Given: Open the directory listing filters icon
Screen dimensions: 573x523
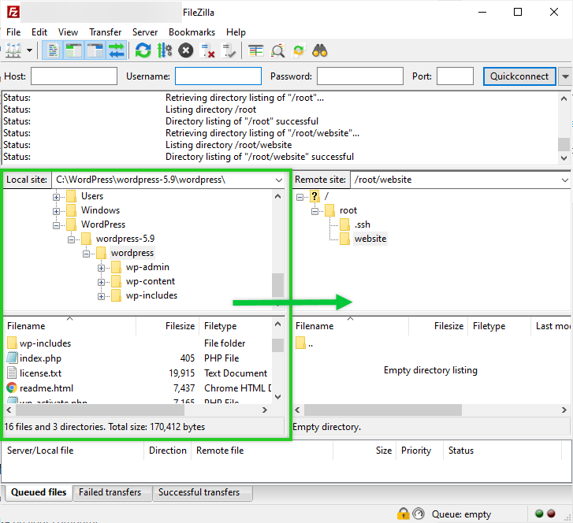Looking at the screenshot, I should tap(256, 51).
